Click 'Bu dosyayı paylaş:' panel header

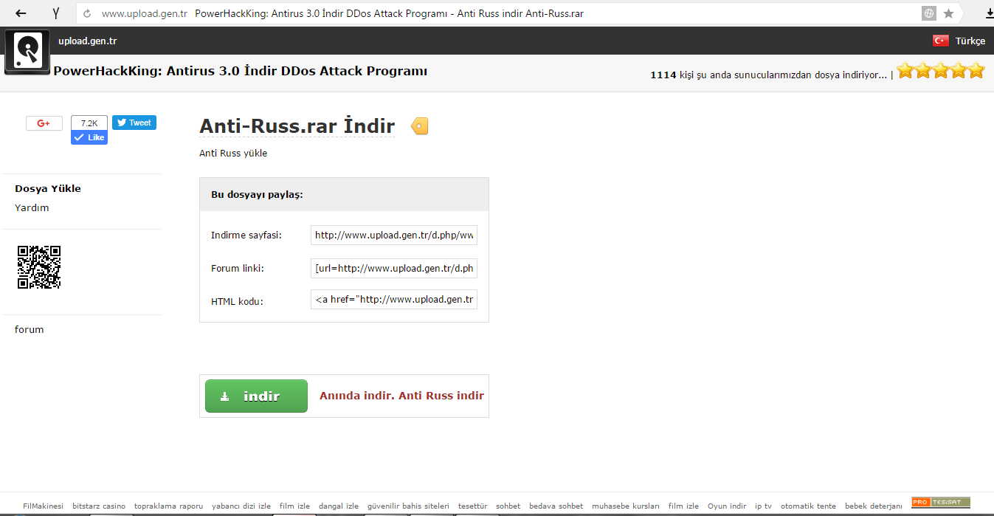coord(344,194)
